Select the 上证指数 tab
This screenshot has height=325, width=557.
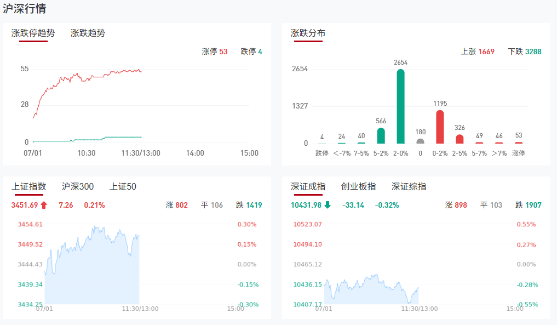pos(29,186)
